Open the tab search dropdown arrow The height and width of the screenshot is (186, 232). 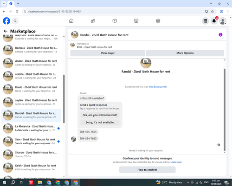coord(4,4)
